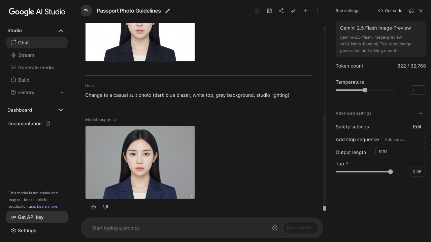This screenshot has height=242, width=431.
Task: Adjust the Temperature slider handle
Action: (365, 90)
